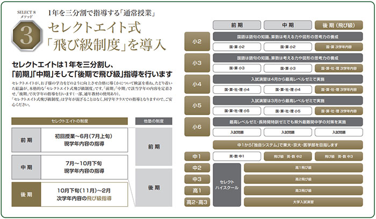Click the 高1 grade label
Viewport: 376px width, 219px height.
[x=197, y=191]
